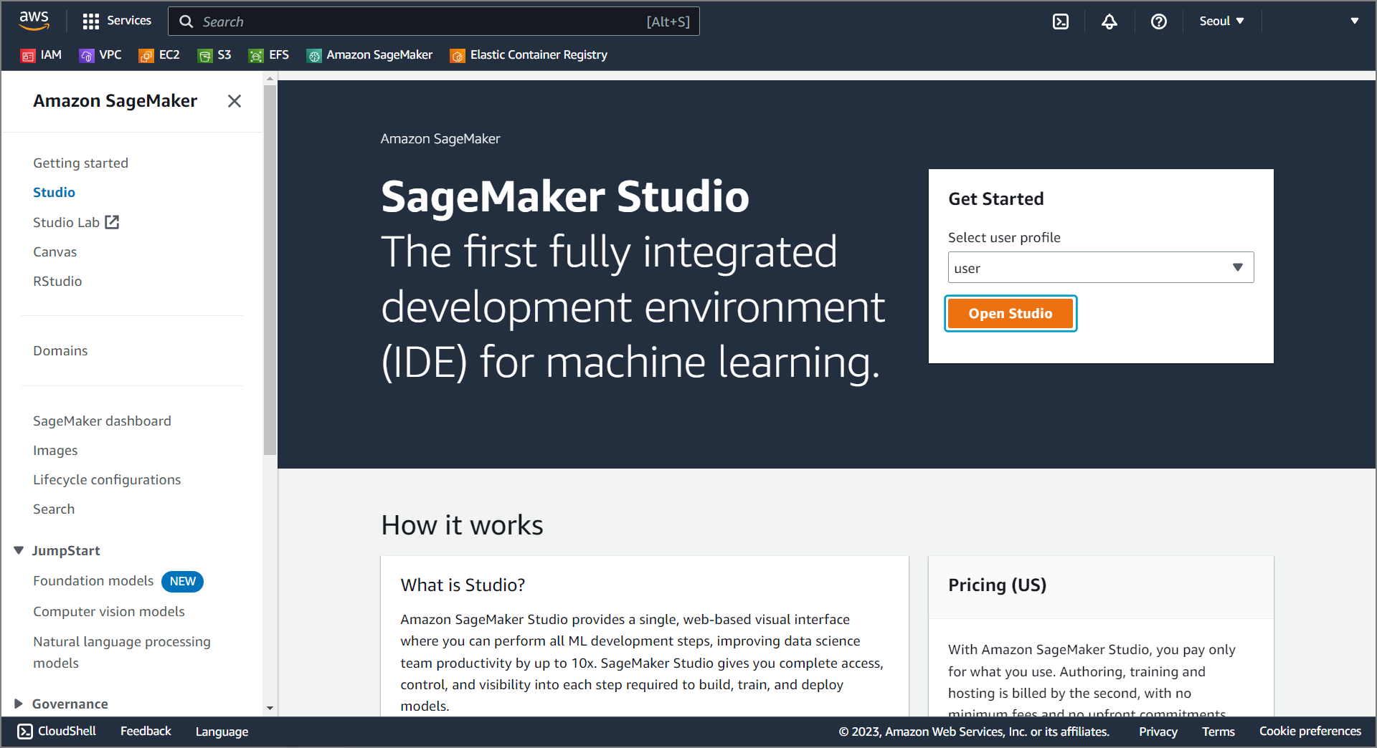This screenshot has width=1377, height=748.
Task: Open the user profile select dropdown
Action: (x=1101, y=267)
